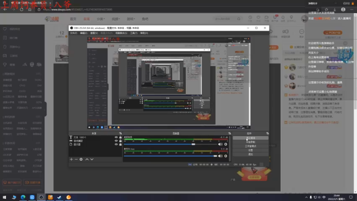Open 首页 link on Douyu navigation
Image resolution: width=357 pixels, height=201 pixels.
73,19
